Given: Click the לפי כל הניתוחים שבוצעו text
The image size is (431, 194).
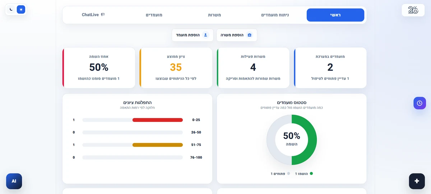Looking at the screenshot, I should tap(176, 79).
